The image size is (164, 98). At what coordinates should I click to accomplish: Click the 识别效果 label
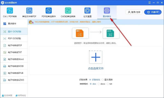(x=83, y=80)
